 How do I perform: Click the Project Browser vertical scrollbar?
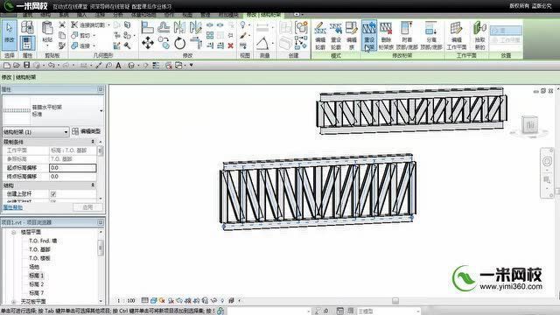(x=101, y=248)
